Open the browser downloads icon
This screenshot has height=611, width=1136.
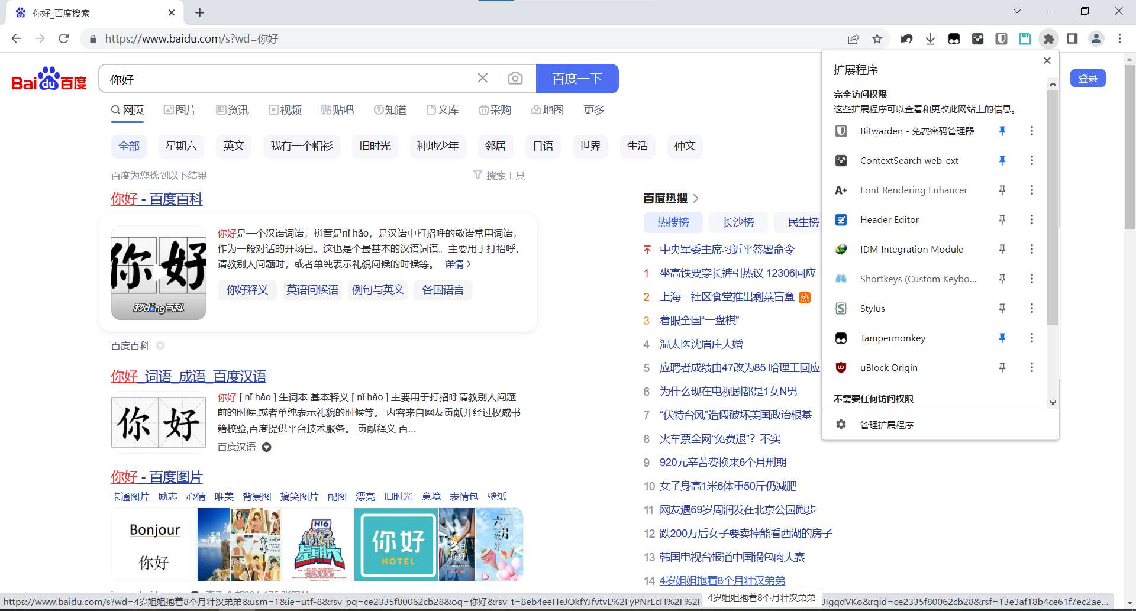[930, 39]
